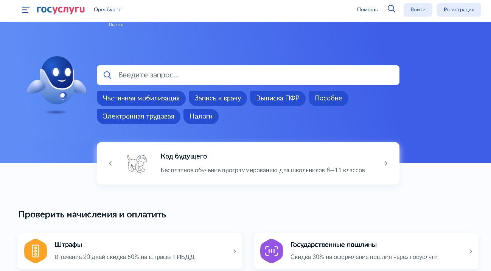Click the Госуслуги logo
The width and height of the screenshot is (491, 271).
coord(61,10)
